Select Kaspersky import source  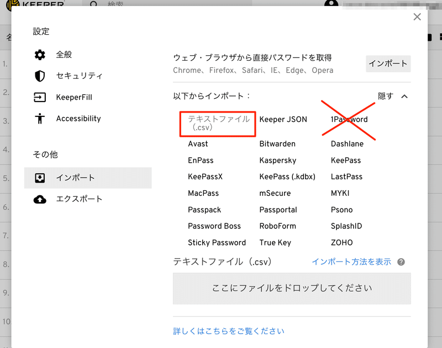point(278,160)
